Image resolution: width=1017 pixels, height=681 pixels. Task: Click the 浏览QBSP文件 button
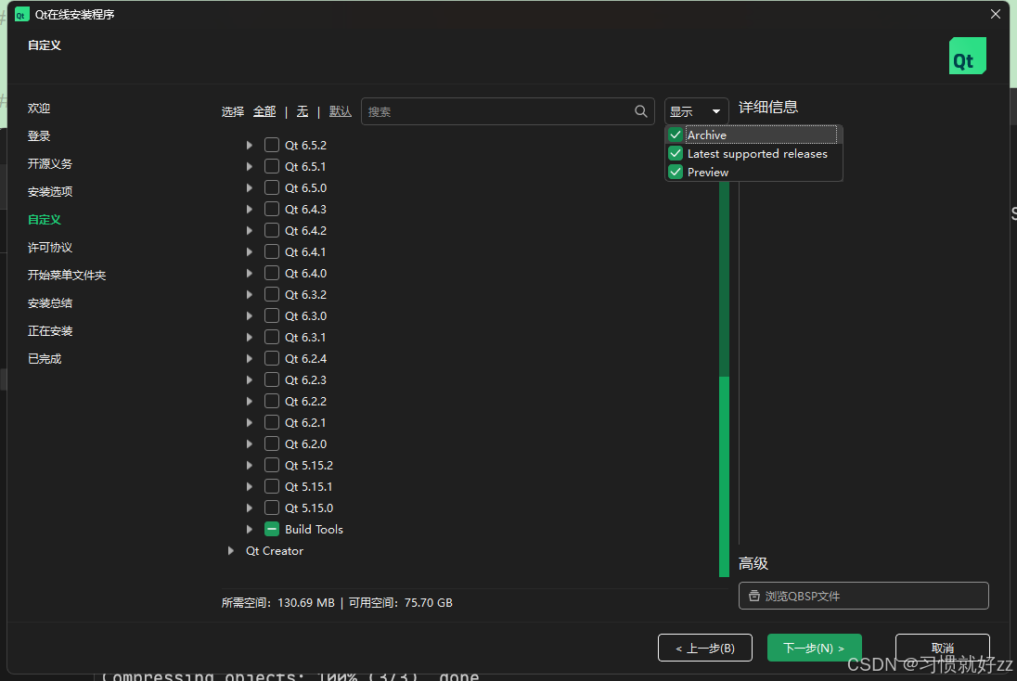coord(863,596)
